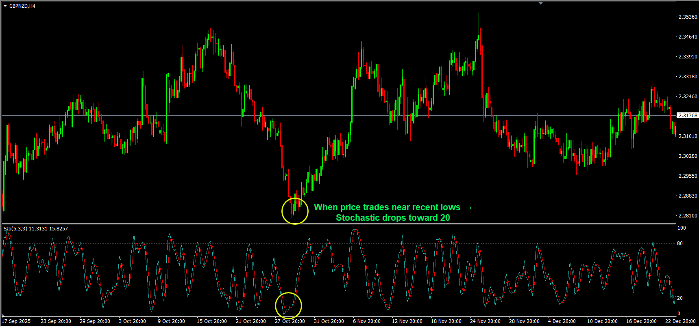Click the Stochastic 20 level label

point(680,298)
